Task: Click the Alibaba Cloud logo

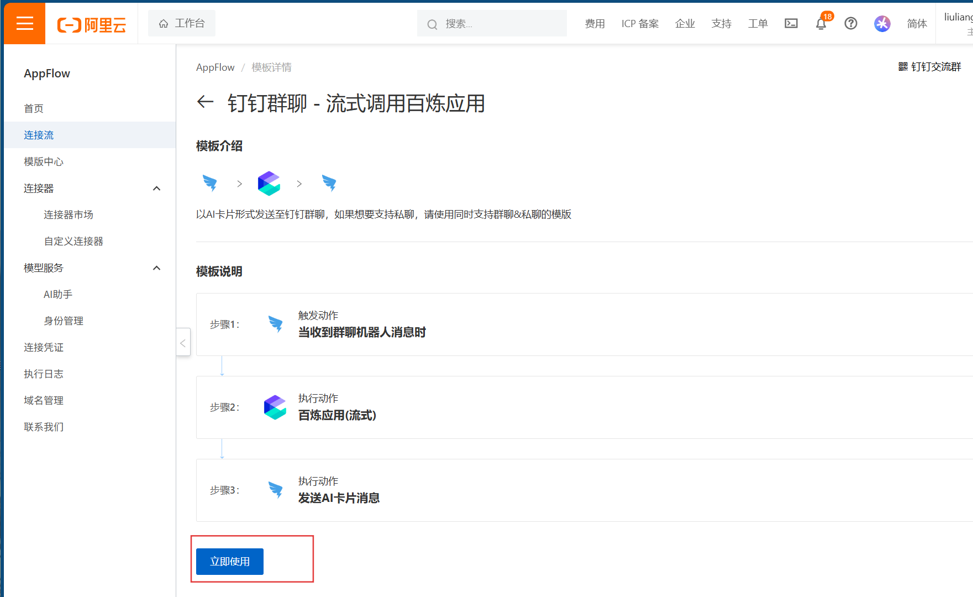Action: point(92,24)
